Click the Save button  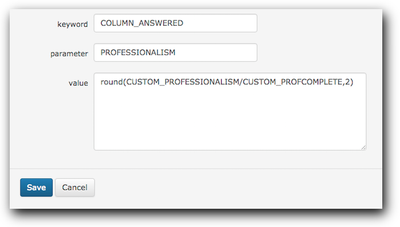click(36, 187)
